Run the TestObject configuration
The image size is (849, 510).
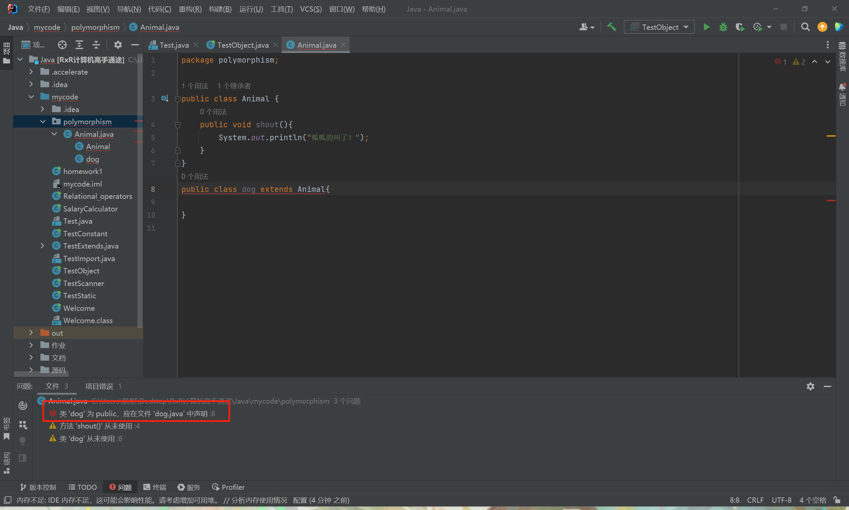[x=706, y=27]
